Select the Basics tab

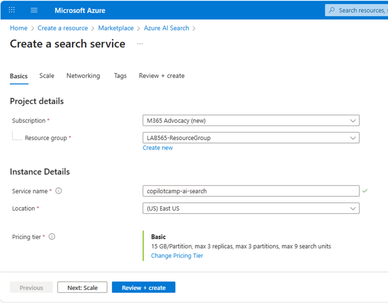[x=19, y=76]
